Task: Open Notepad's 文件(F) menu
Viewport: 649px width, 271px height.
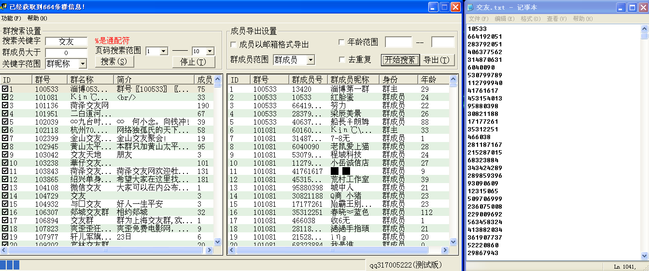Action: click(x=478, y=18)
